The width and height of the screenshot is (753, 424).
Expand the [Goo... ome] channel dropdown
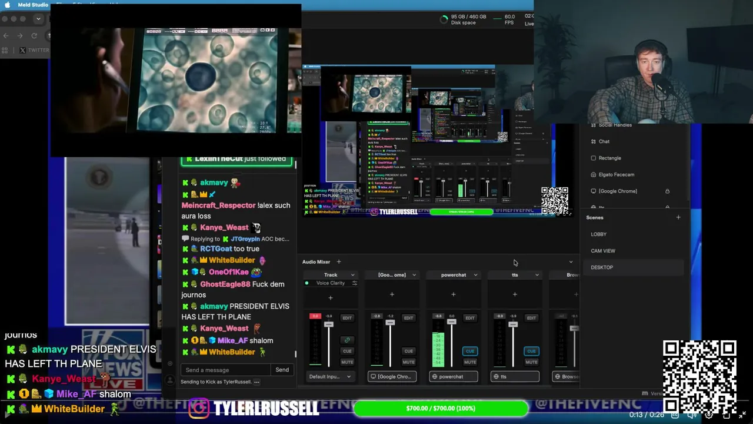pyautogui.click(x=414, y=275)
